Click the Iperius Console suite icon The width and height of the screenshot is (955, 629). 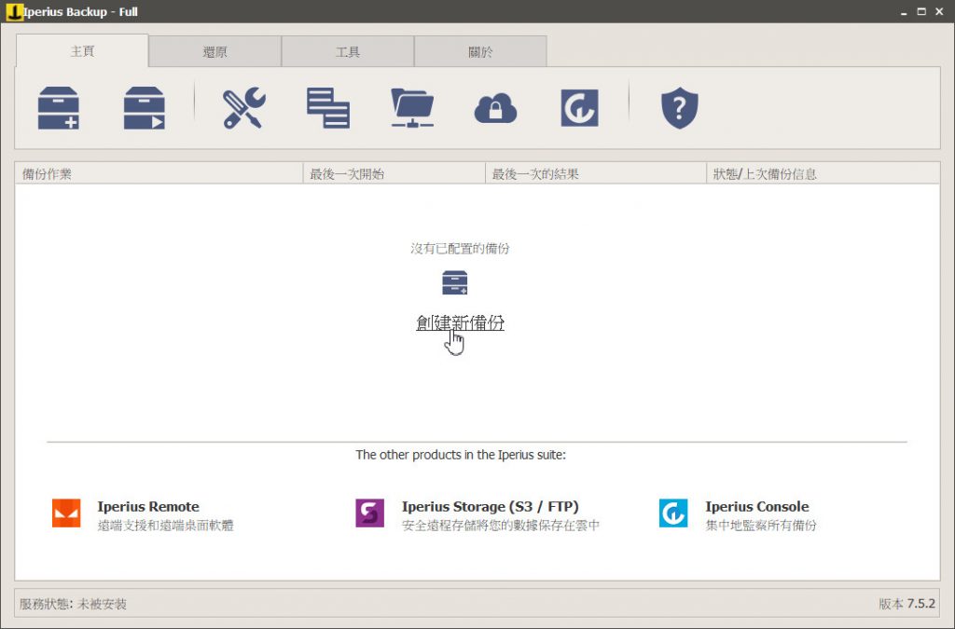[x=673, y=512]
